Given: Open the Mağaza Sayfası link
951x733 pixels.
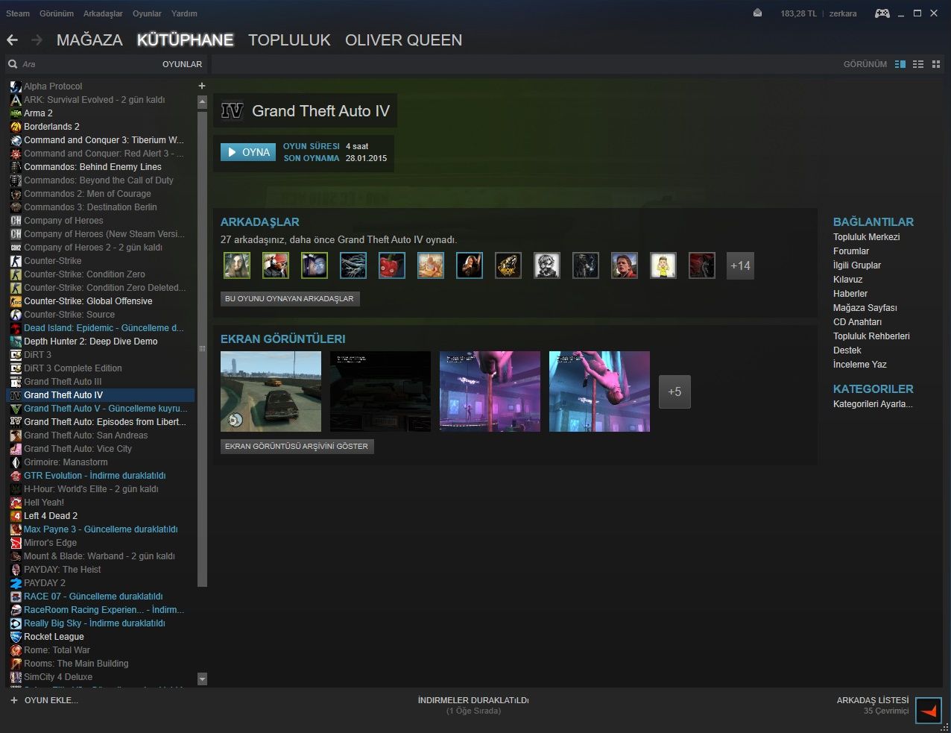Looking at the screenshot, I should coord(865,308).
